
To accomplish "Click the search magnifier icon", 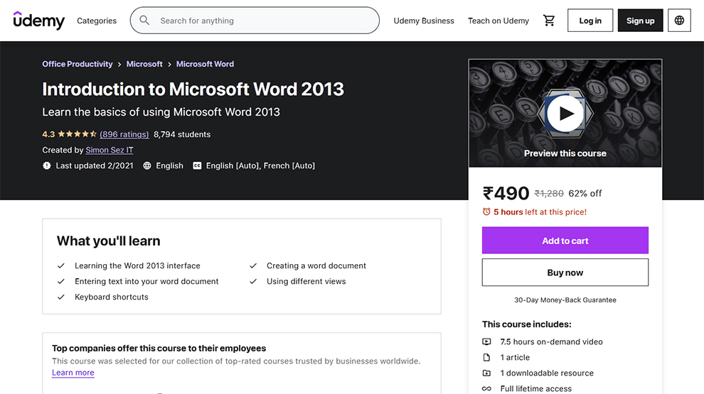I will coord(145,21).
